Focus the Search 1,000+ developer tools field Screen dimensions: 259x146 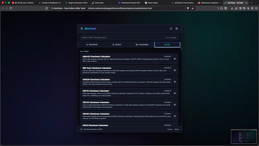(129, 38)
